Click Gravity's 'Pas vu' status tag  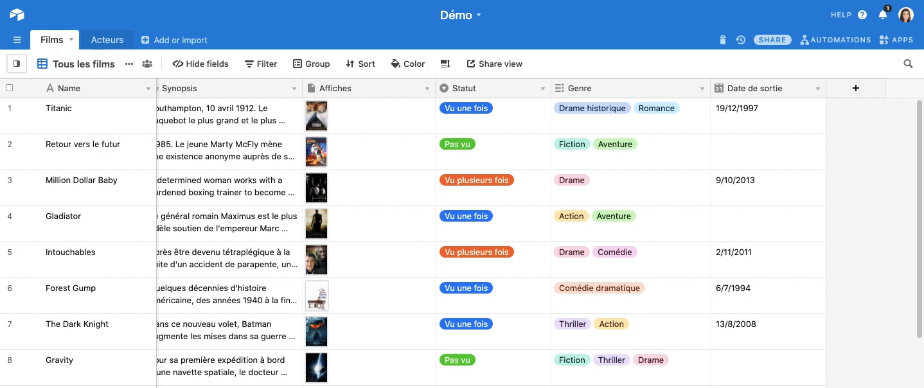458,360
